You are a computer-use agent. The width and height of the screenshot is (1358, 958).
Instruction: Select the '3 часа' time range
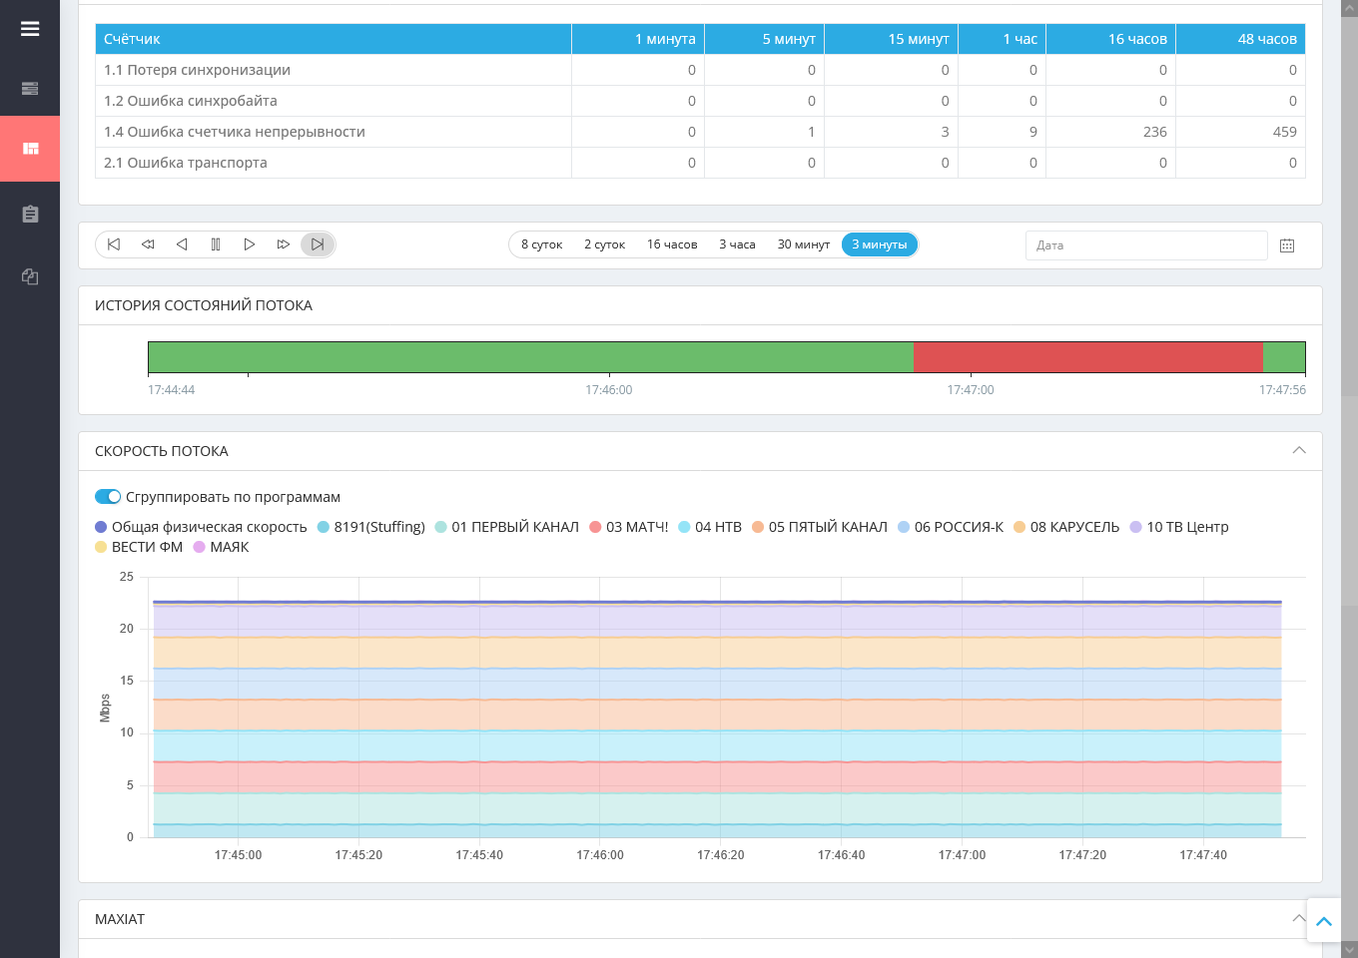(x=737, y=244)
